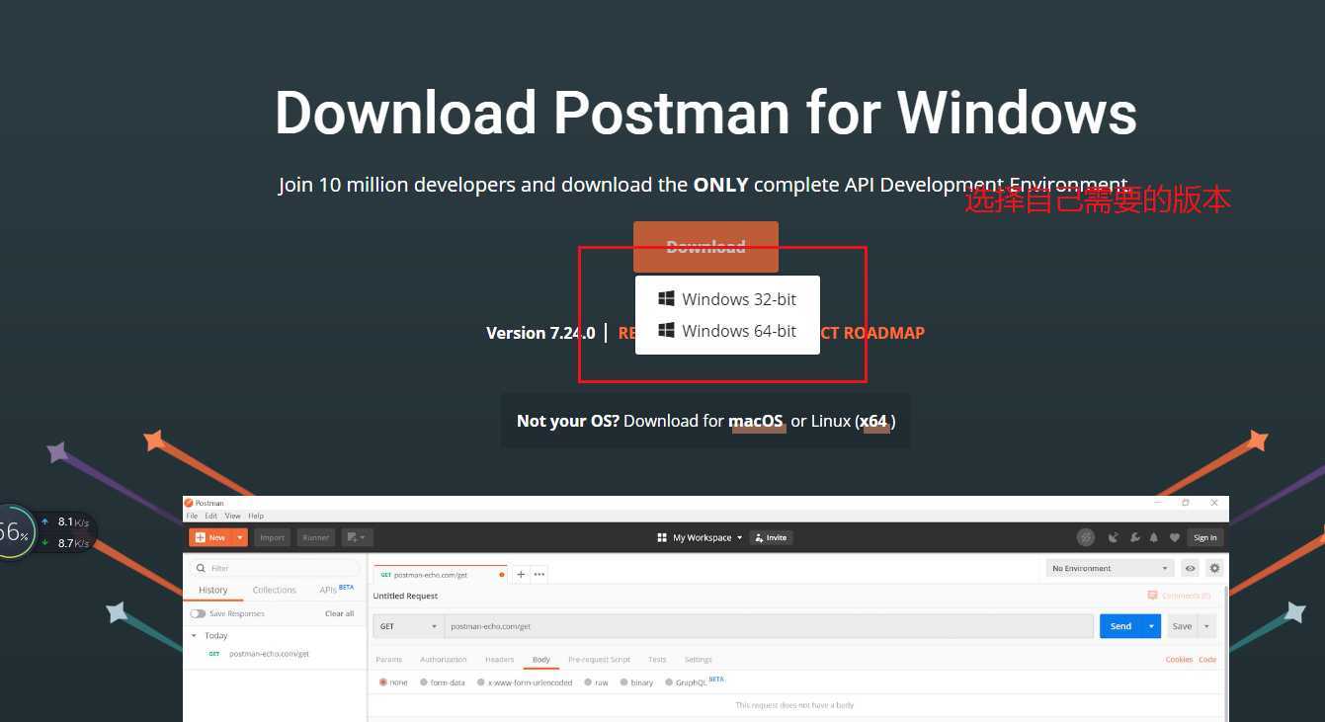This screenshot has width=1325, height=722.
Task: Toggle the Save Responses switch
Action: 198,613
